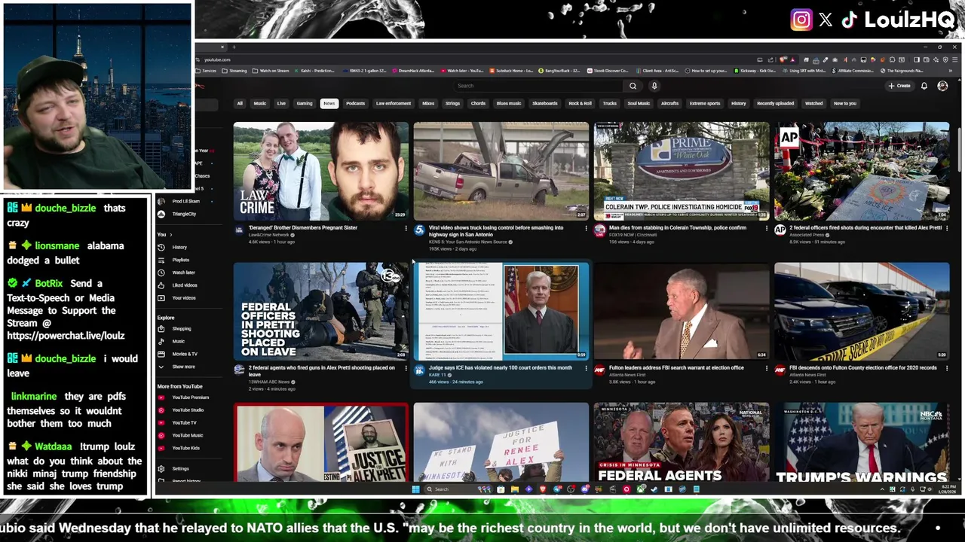The height and width of the screenshot is (542, 965).
Task: Open Brave browser from the taskbar
Action: point(543,489)
